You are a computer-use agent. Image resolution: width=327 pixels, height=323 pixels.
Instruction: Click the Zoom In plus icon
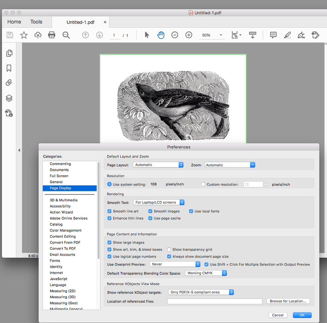click(189, 35)
